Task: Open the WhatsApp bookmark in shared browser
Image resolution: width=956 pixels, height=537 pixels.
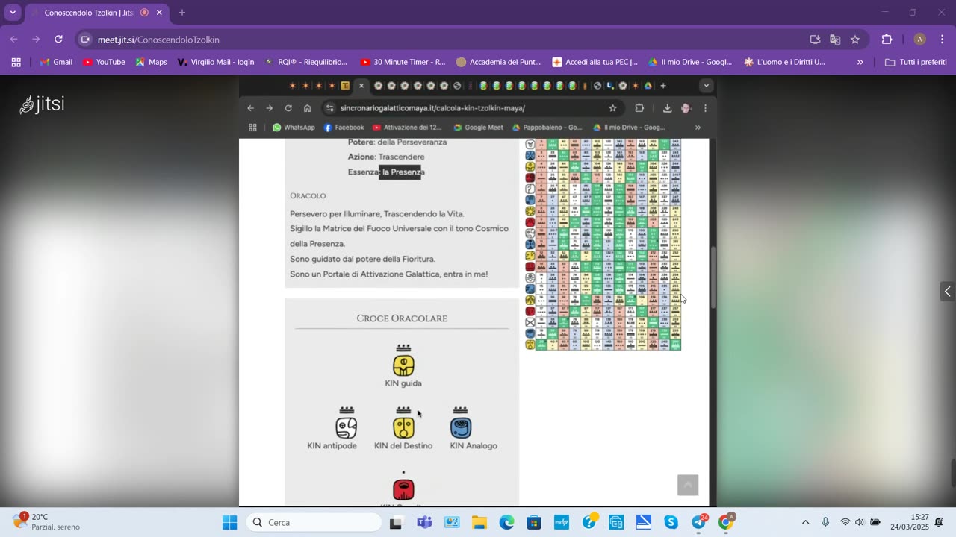Action: pyautogui.click(x=294, y=128)
